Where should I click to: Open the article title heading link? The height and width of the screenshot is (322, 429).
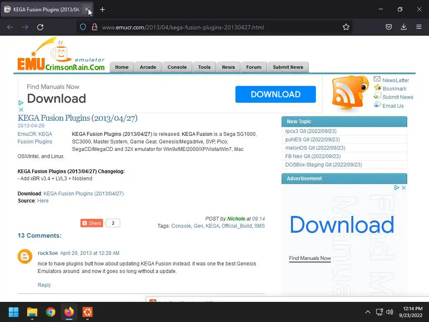pos(78,118)
